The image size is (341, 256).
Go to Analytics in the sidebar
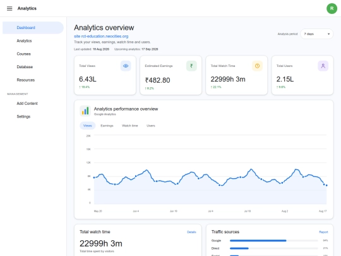click(33, 40)
